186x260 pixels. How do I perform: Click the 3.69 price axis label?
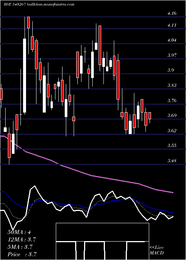click(172, 115)
